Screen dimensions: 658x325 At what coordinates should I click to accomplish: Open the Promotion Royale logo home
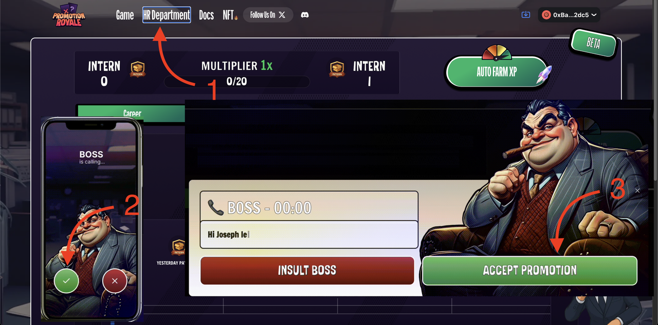click(x=69, y=15)
